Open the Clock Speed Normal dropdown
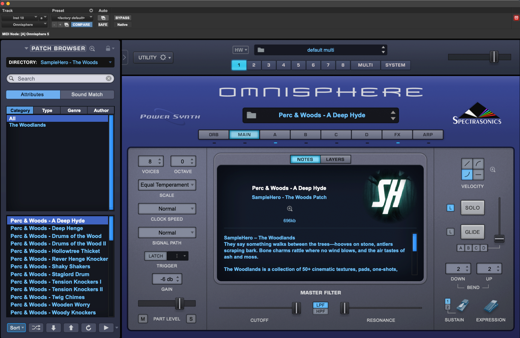 tap(167, 209)
